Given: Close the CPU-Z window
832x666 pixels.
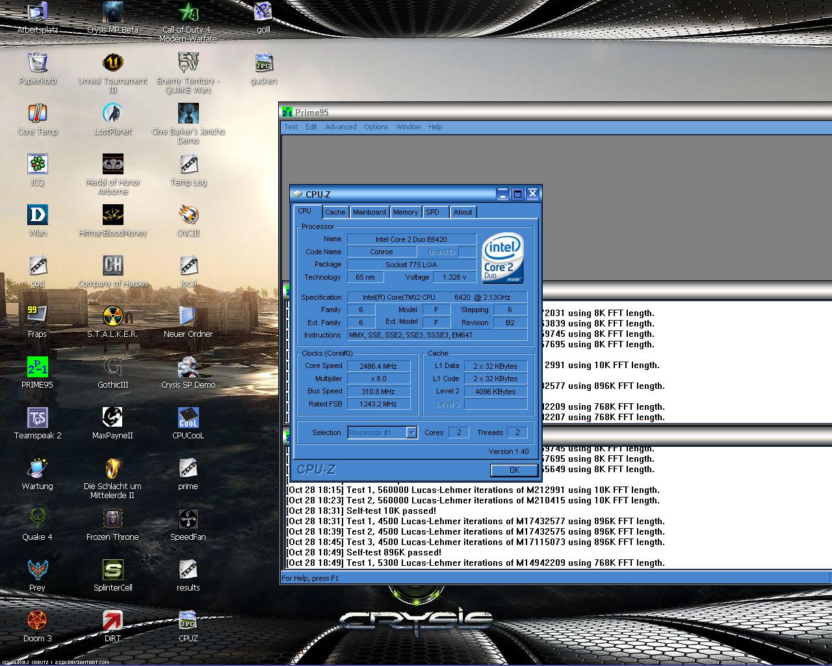Looking at the screenshot, I should [x=532, y=194].
